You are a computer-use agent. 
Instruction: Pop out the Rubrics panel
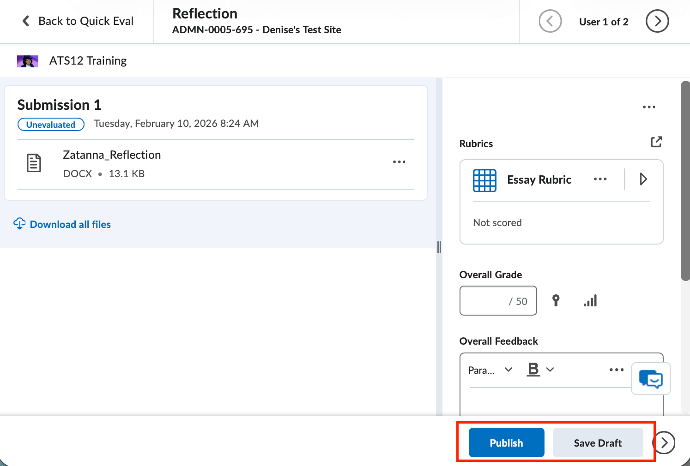click(656, 142)
